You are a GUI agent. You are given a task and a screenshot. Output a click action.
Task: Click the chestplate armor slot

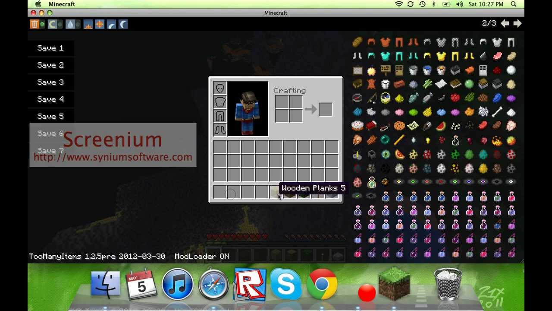click(x=220, y=102)
